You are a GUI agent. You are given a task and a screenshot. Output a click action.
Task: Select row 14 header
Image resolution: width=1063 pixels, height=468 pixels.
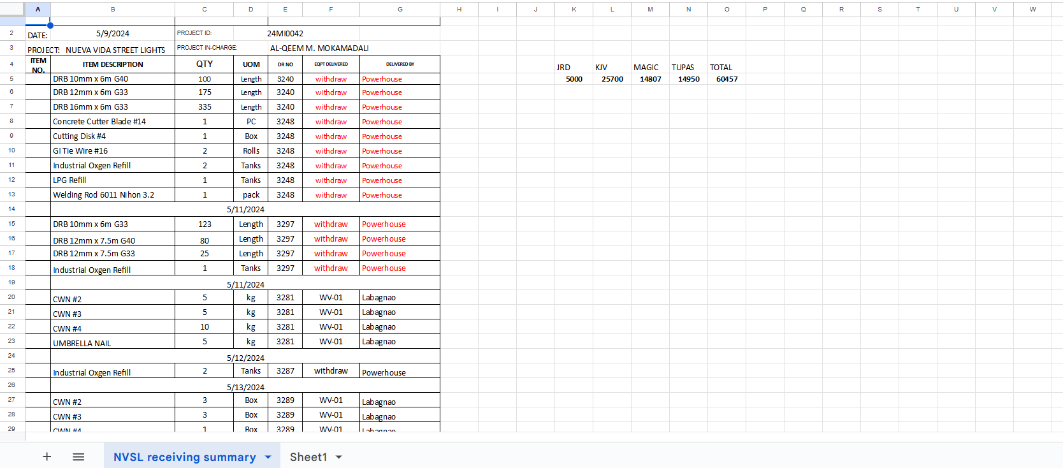point(11,209)
